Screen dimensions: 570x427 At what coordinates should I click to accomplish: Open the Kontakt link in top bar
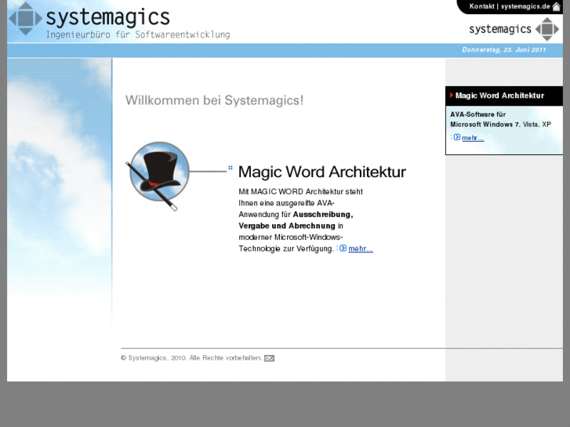tap(481, 6)
